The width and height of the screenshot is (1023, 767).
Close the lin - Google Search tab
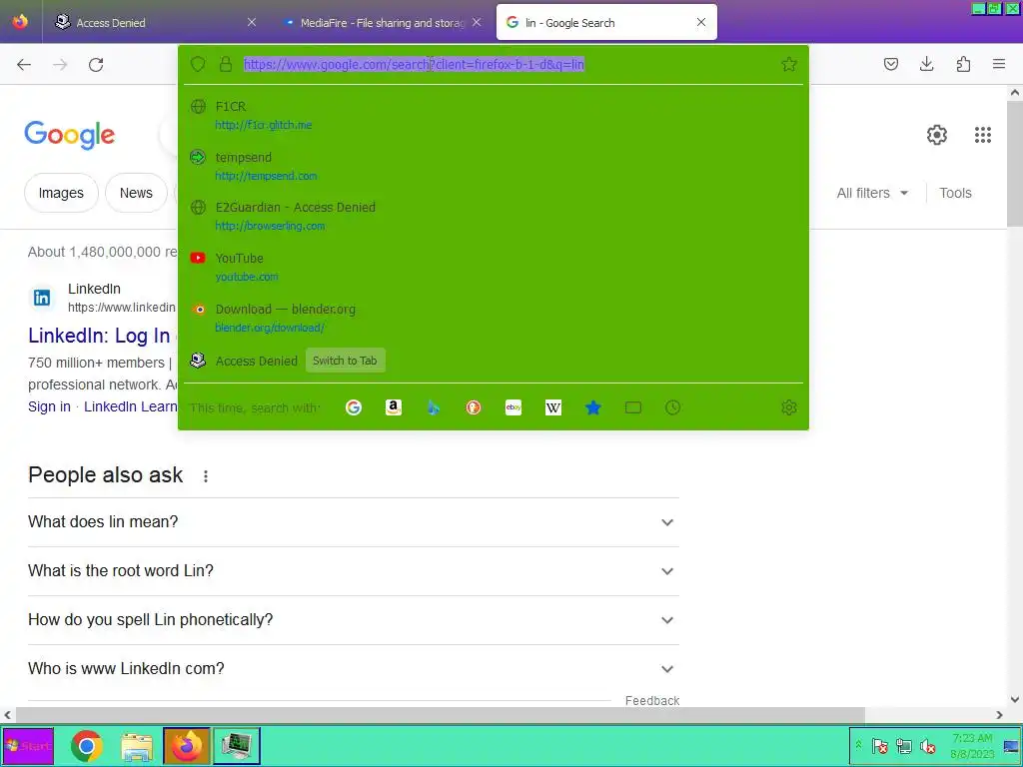[x=701, y=23]
